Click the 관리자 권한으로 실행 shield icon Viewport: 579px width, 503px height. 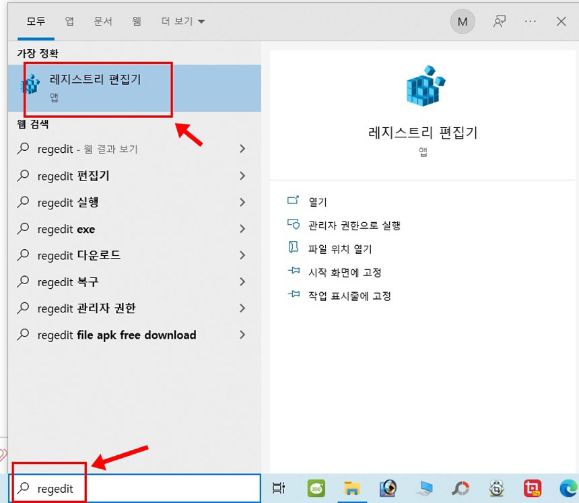pos(293,224)
